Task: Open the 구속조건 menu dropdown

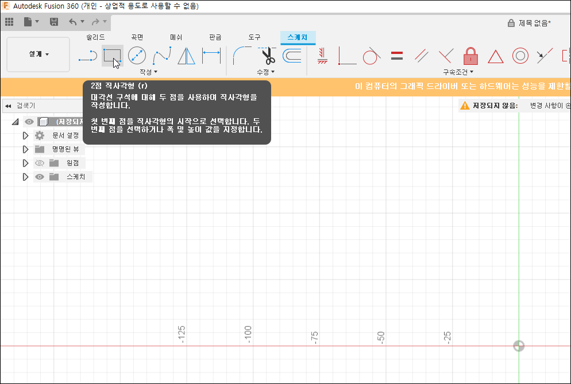Action: pyautogui.click(x=458, y=72)
